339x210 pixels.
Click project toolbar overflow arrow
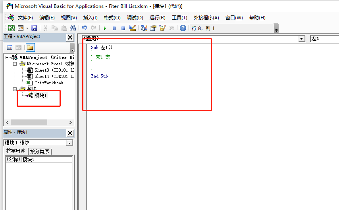(72, 47)
